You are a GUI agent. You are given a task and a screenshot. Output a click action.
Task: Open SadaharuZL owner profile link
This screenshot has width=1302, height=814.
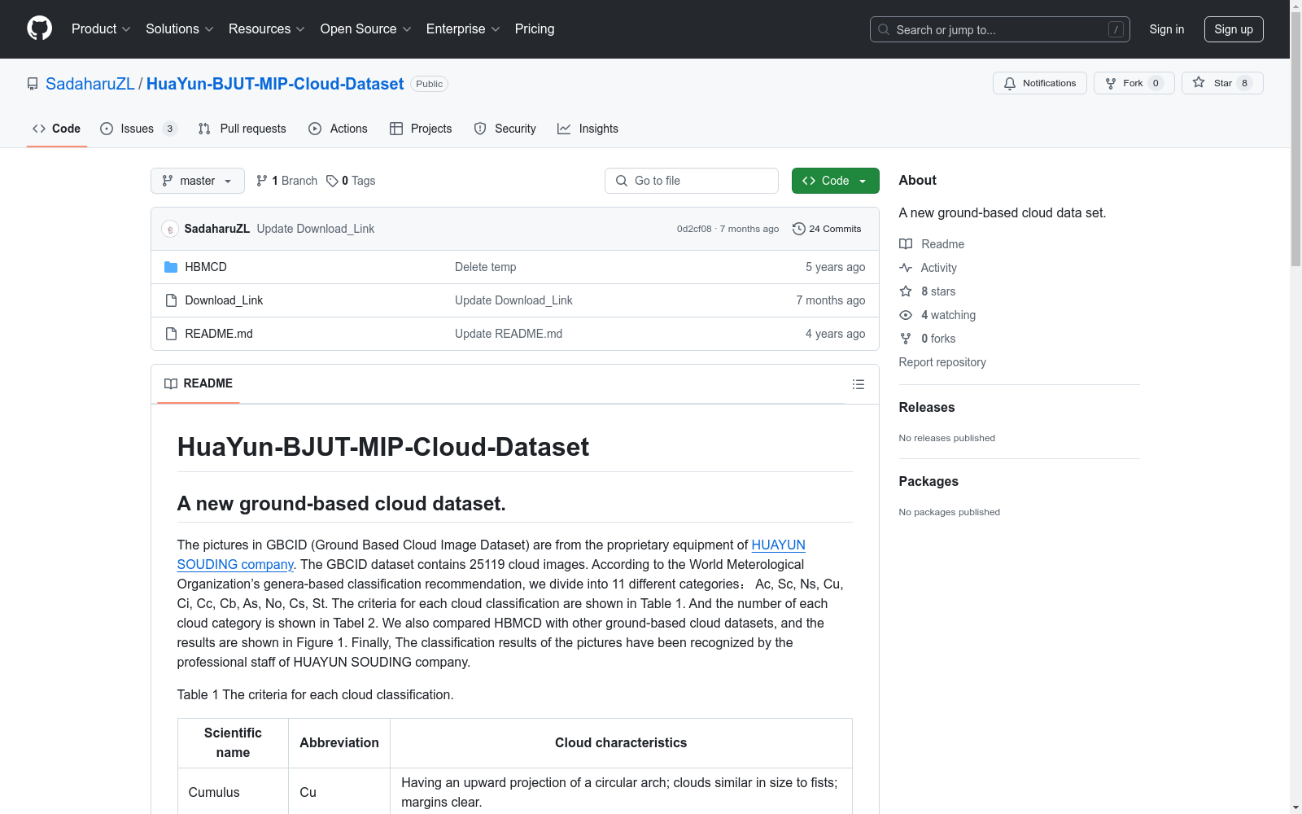pos(90,84)
